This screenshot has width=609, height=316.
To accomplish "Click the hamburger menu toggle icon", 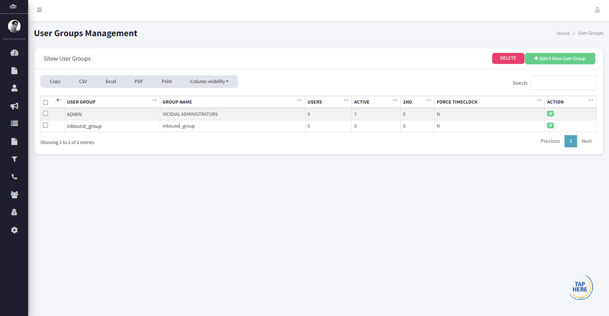I will click(40, 10).
